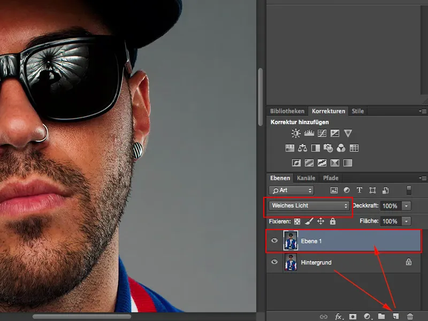
Task: Open the Stile tab
Action: click(357, 111)
